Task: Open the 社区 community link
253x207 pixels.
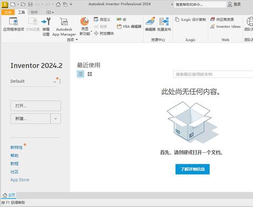Action: [14, 172]
